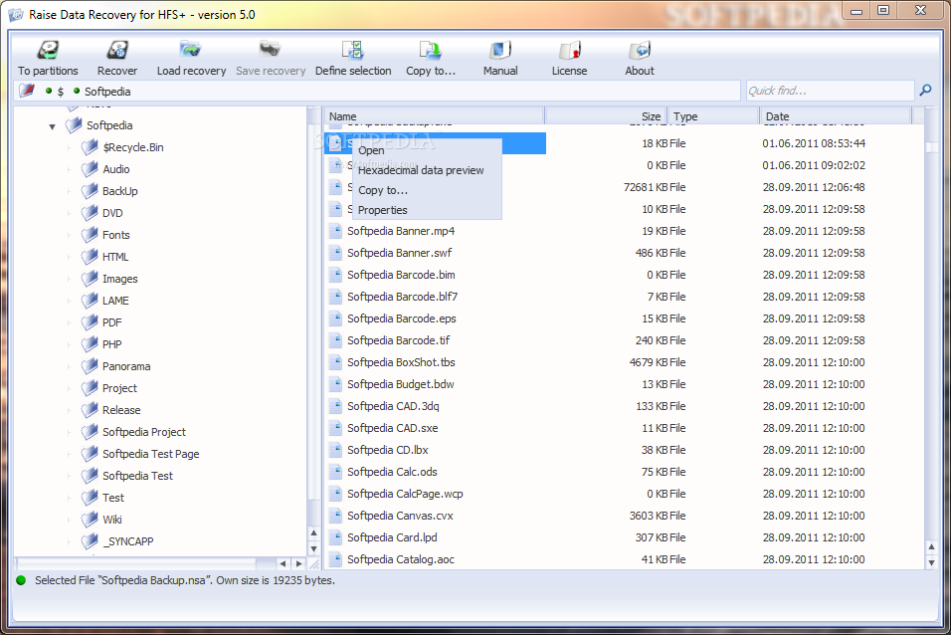Click the file icon beside Softpedia Catalog.aoc

pos(335,559)
